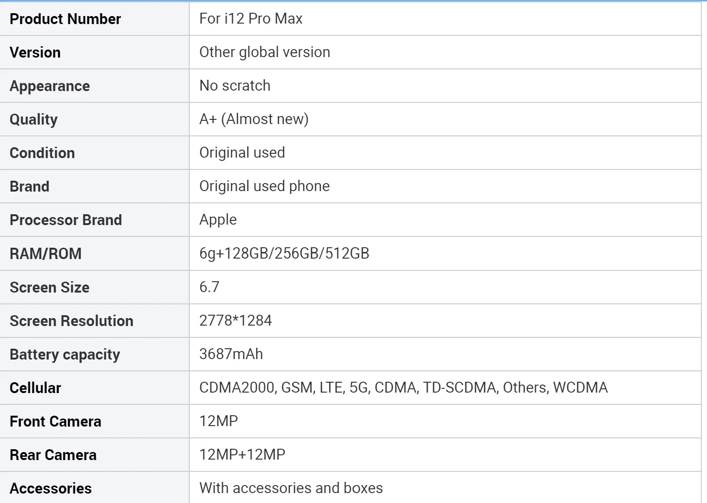Click the Cellular networks list text
Screen dimensions: 707x503
click(403, 387)
